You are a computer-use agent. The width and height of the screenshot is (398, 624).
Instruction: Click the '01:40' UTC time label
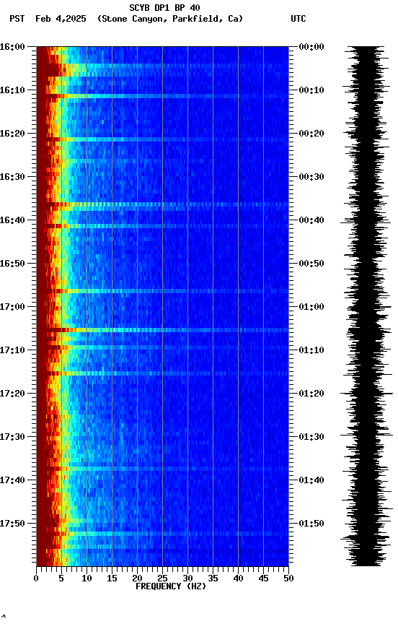pos(311,480)
